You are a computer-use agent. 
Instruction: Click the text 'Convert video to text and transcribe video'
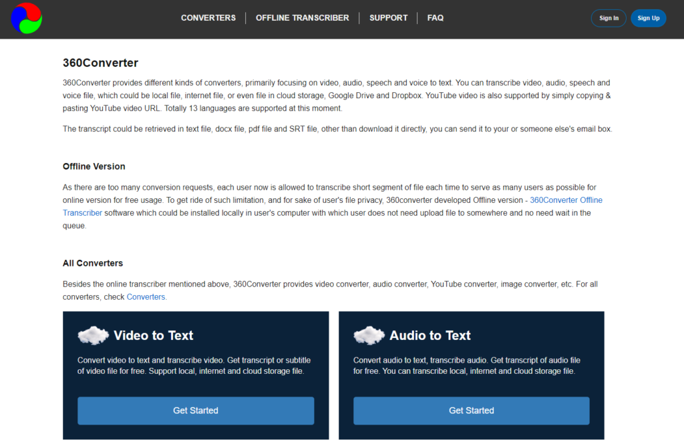pos(151,361)
